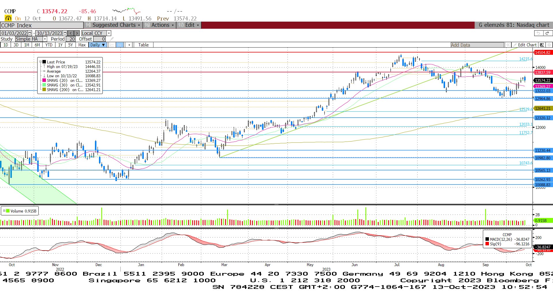553x303 pixels.
Task: Select the 6M range tab
Action: tap(37, 45)
